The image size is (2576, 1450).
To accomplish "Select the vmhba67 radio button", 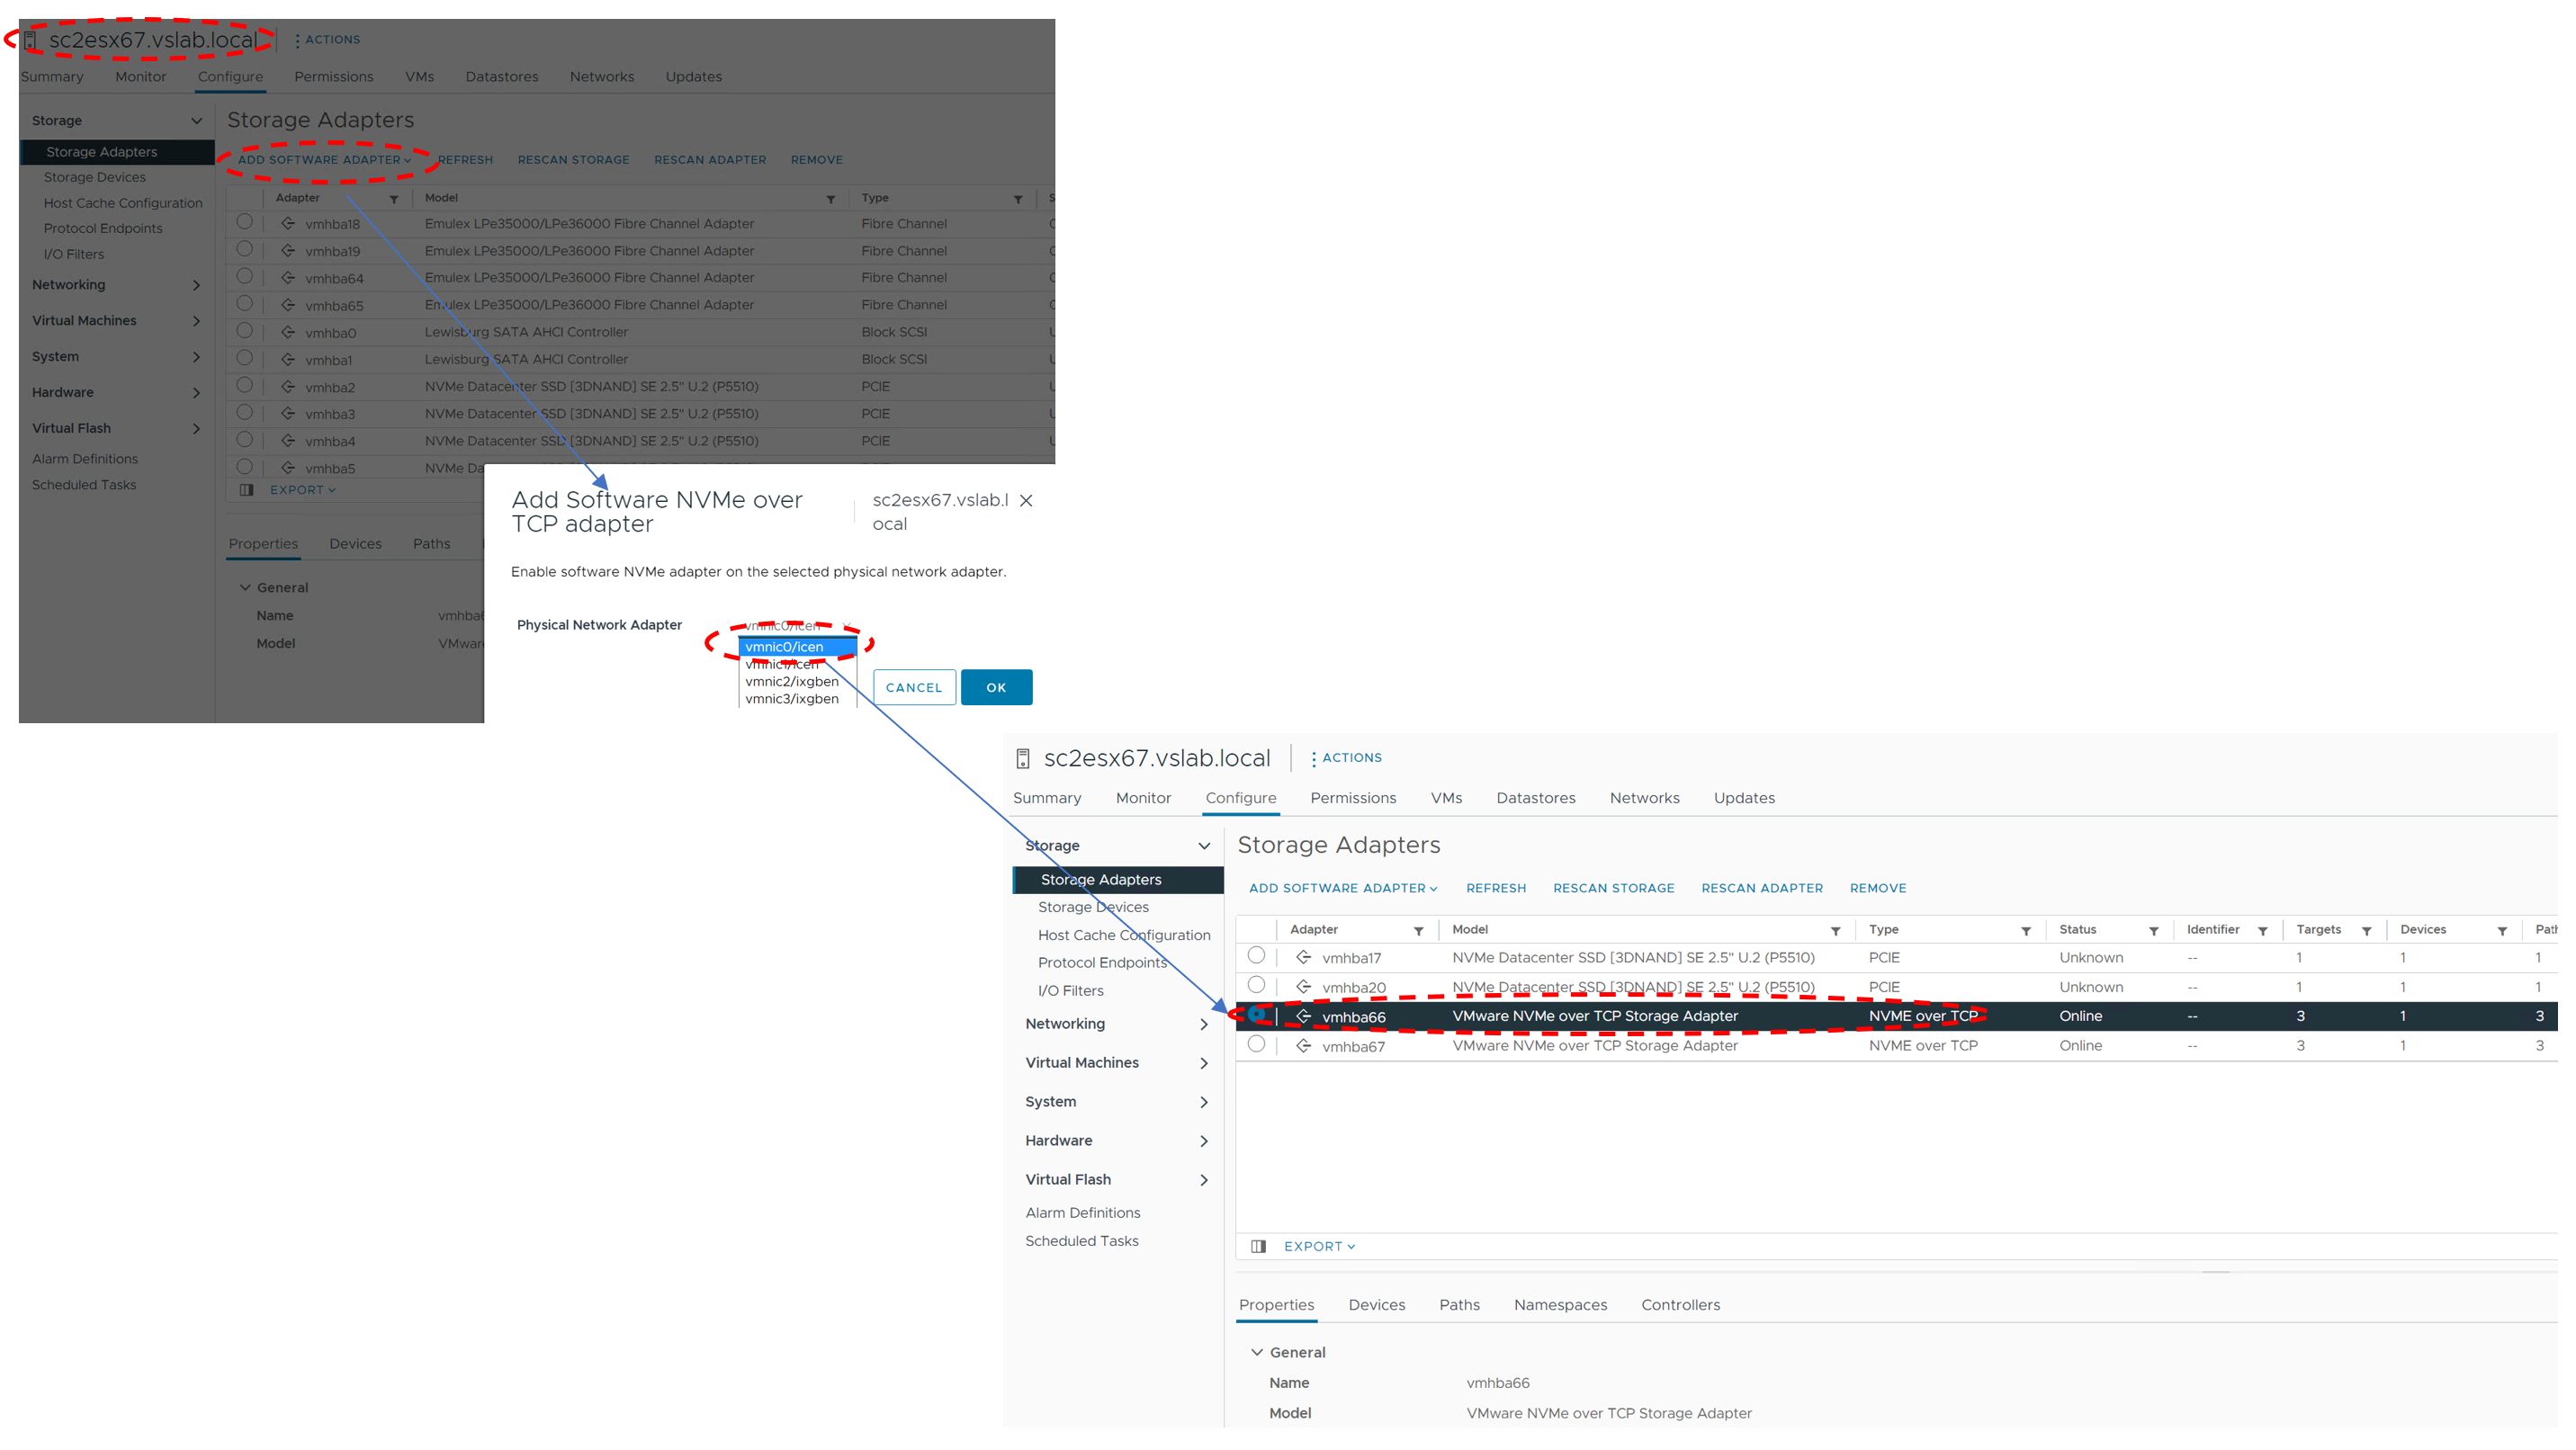I will [1256, 1045].
